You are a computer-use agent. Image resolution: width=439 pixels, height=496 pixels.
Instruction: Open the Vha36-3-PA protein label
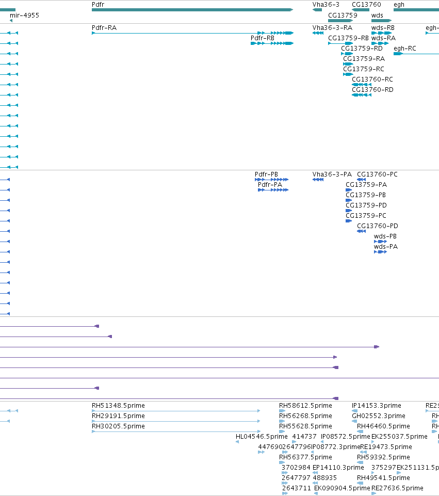coord(332,174)
